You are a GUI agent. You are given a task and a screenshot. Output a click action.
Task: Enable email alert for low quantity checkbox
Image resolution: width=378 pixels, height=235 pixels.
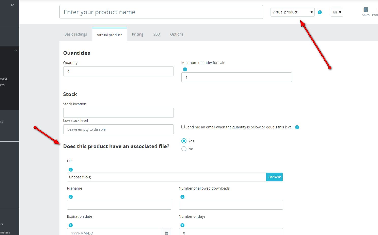point(183,127)
